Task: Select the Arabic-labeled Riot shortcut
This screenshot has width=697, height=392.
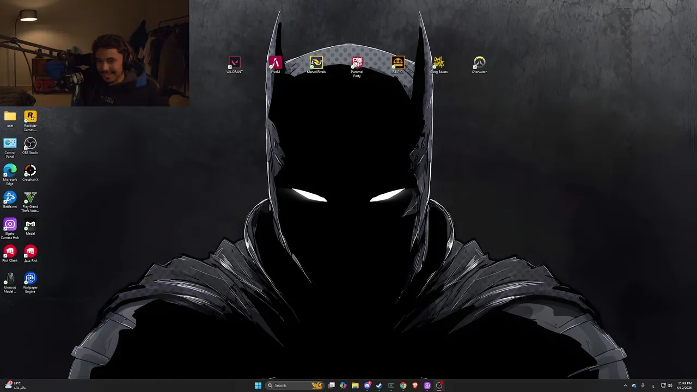Action: [30, 254]
